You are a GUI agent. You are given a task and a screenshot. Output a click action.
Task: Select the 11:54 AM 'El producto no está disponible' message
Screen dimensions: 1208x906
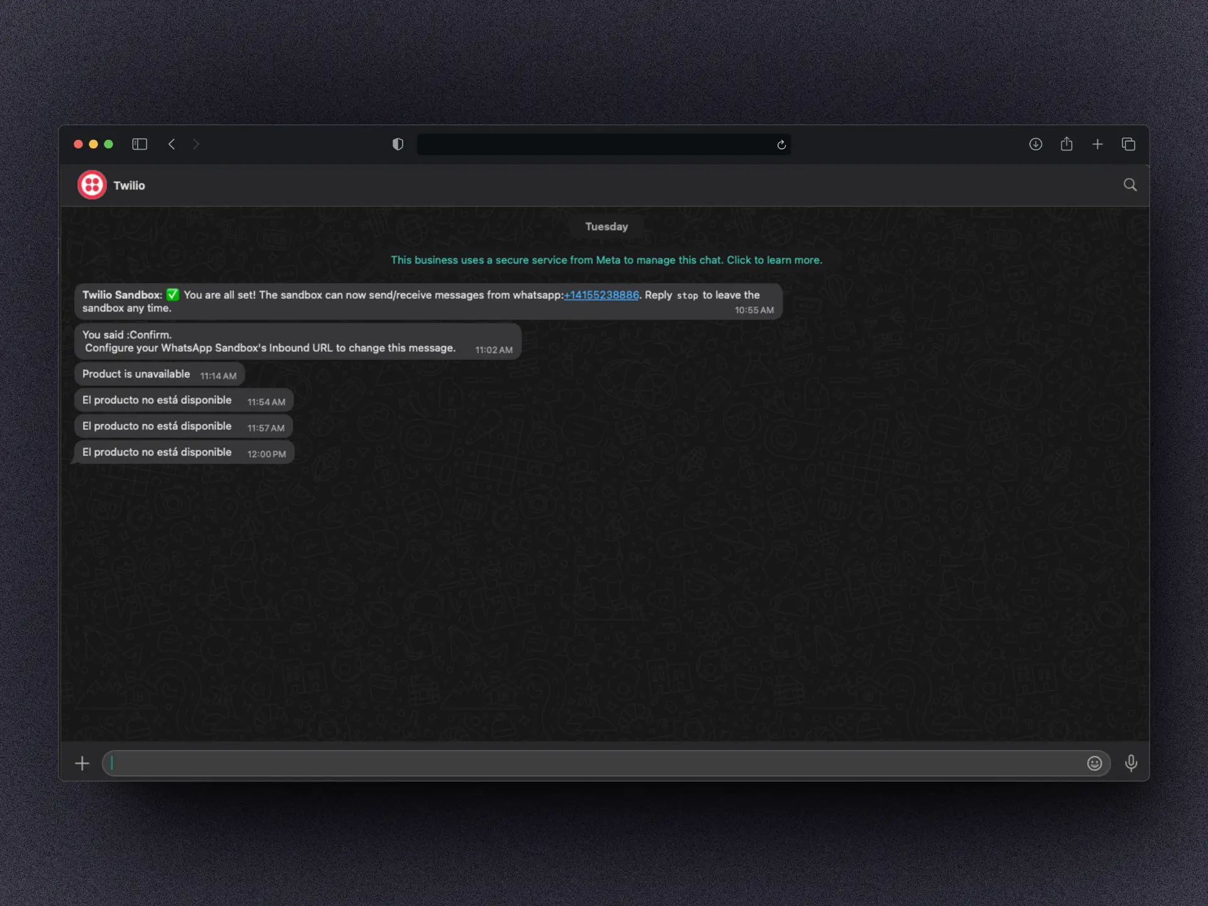coord(184,400)
